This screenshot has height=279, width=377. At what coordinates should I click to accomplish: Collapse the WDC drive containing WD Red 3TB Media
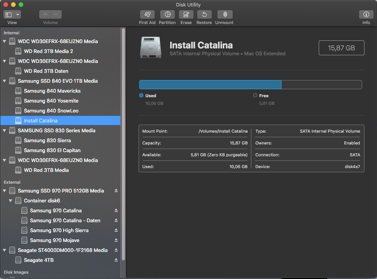pos(4,160)
